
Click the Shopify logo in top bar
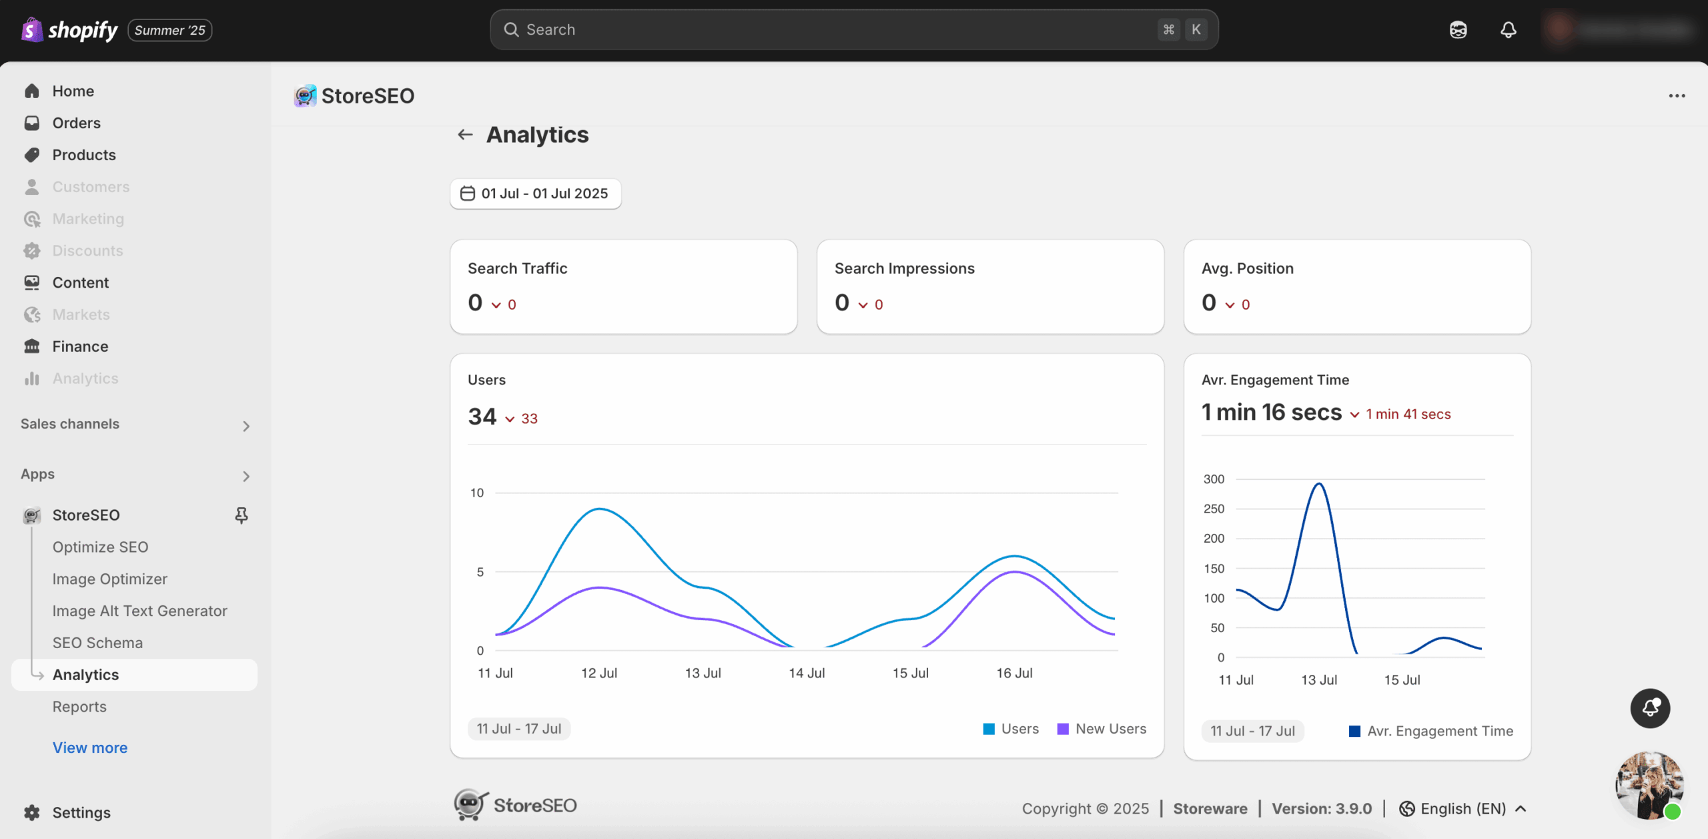(x=69, y=30)
